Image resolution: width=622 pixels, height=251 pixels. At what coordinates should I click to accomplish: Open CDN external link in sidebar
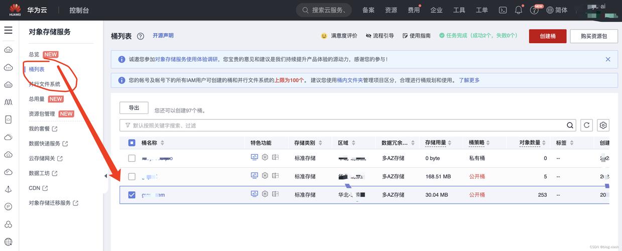coord(38,188)
